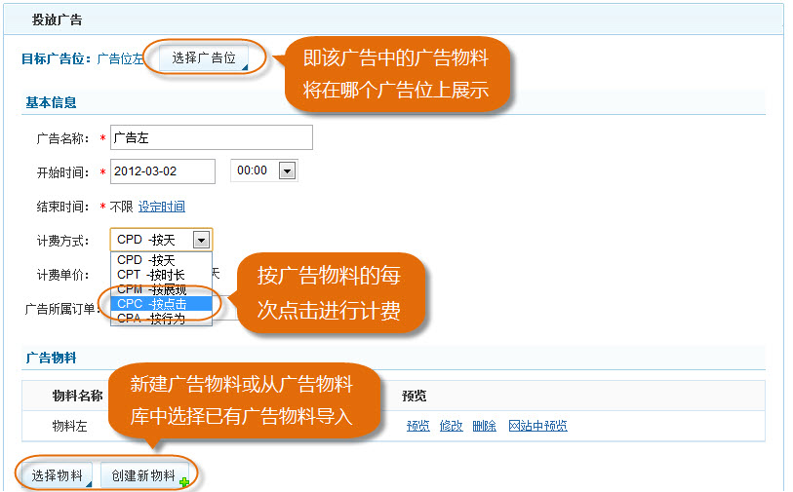Screen dimensions: 793x492
Task: Click the 修改 link for 物料左
Action: (451, 426)
